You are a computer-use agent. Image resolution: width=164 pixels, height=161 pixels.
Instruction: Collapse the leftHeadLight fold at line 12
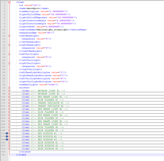9,35
